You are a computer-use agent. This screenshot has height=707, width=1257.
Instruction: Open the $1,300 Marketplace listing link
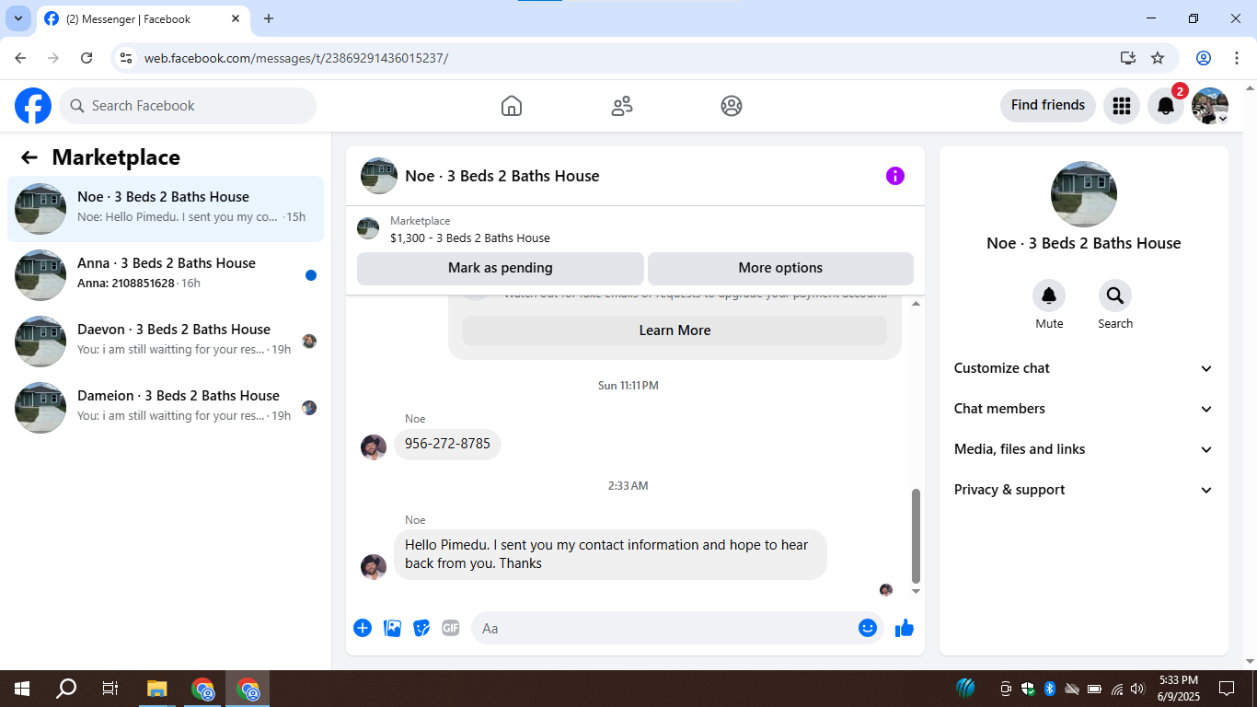[x=470, y=238]
